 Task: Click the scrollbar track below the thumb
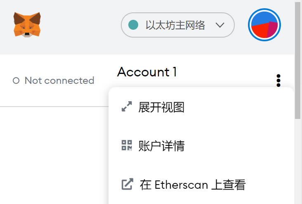click(298, 165)
